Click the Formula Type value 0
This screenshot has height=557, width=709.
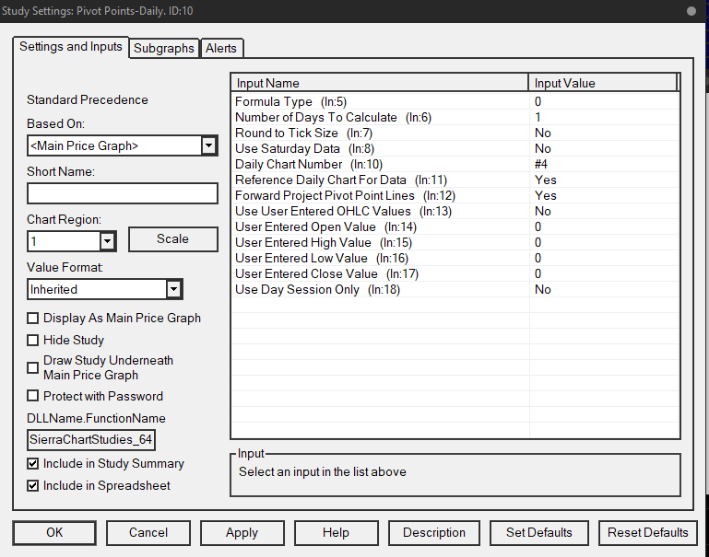[538, 101]
